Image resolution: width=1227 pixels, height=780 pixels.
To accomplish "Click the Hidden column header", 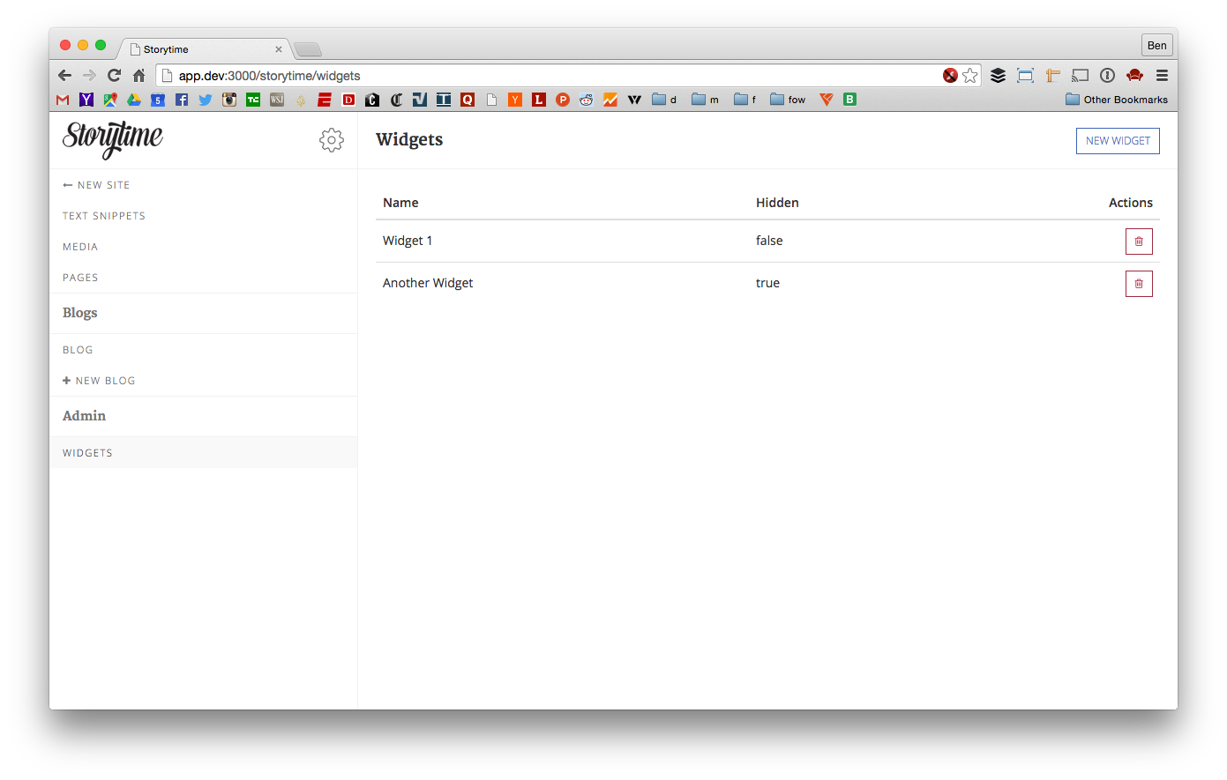I will pyautogui.click(x=777, y=203).
